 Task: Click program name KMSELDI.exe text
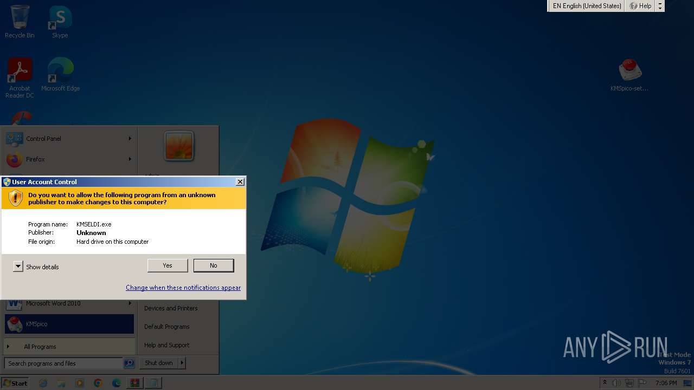(94, 224)
